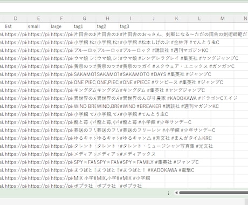Select tag3 cell '#小学館 #松本しげのぶ'

tap(130, 43)
